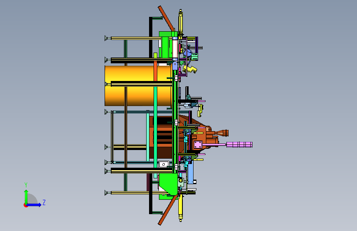The width and height of the screenshot is (357, 231).
Task: Select the bright green block near bottom
Action: [168, 184]
